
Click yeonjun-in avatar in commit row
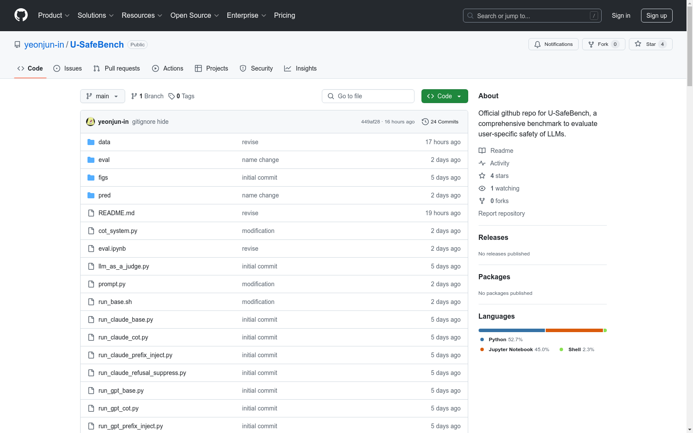click(91, 122)
